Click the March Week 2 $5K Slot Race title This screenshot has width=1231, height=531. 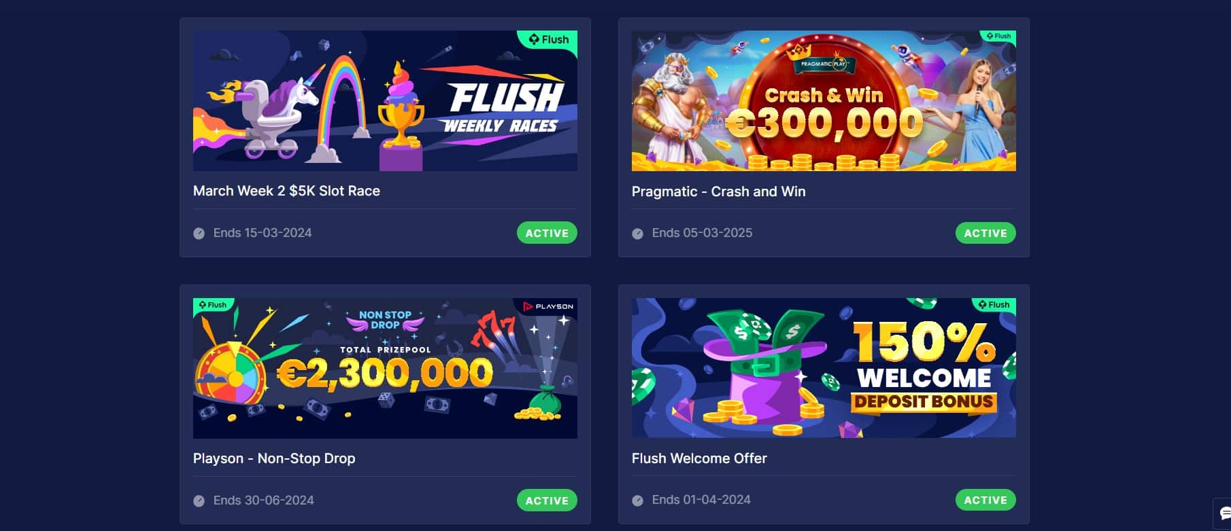coord(286,191)
